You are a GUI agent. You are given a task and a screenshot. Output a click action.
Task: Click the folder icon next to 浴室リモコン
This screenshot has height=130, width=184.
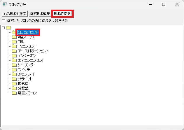coord(14,93)
